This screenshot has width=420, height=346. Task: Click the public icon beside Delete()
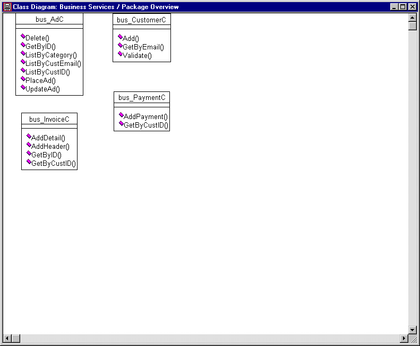click(23, 37)
